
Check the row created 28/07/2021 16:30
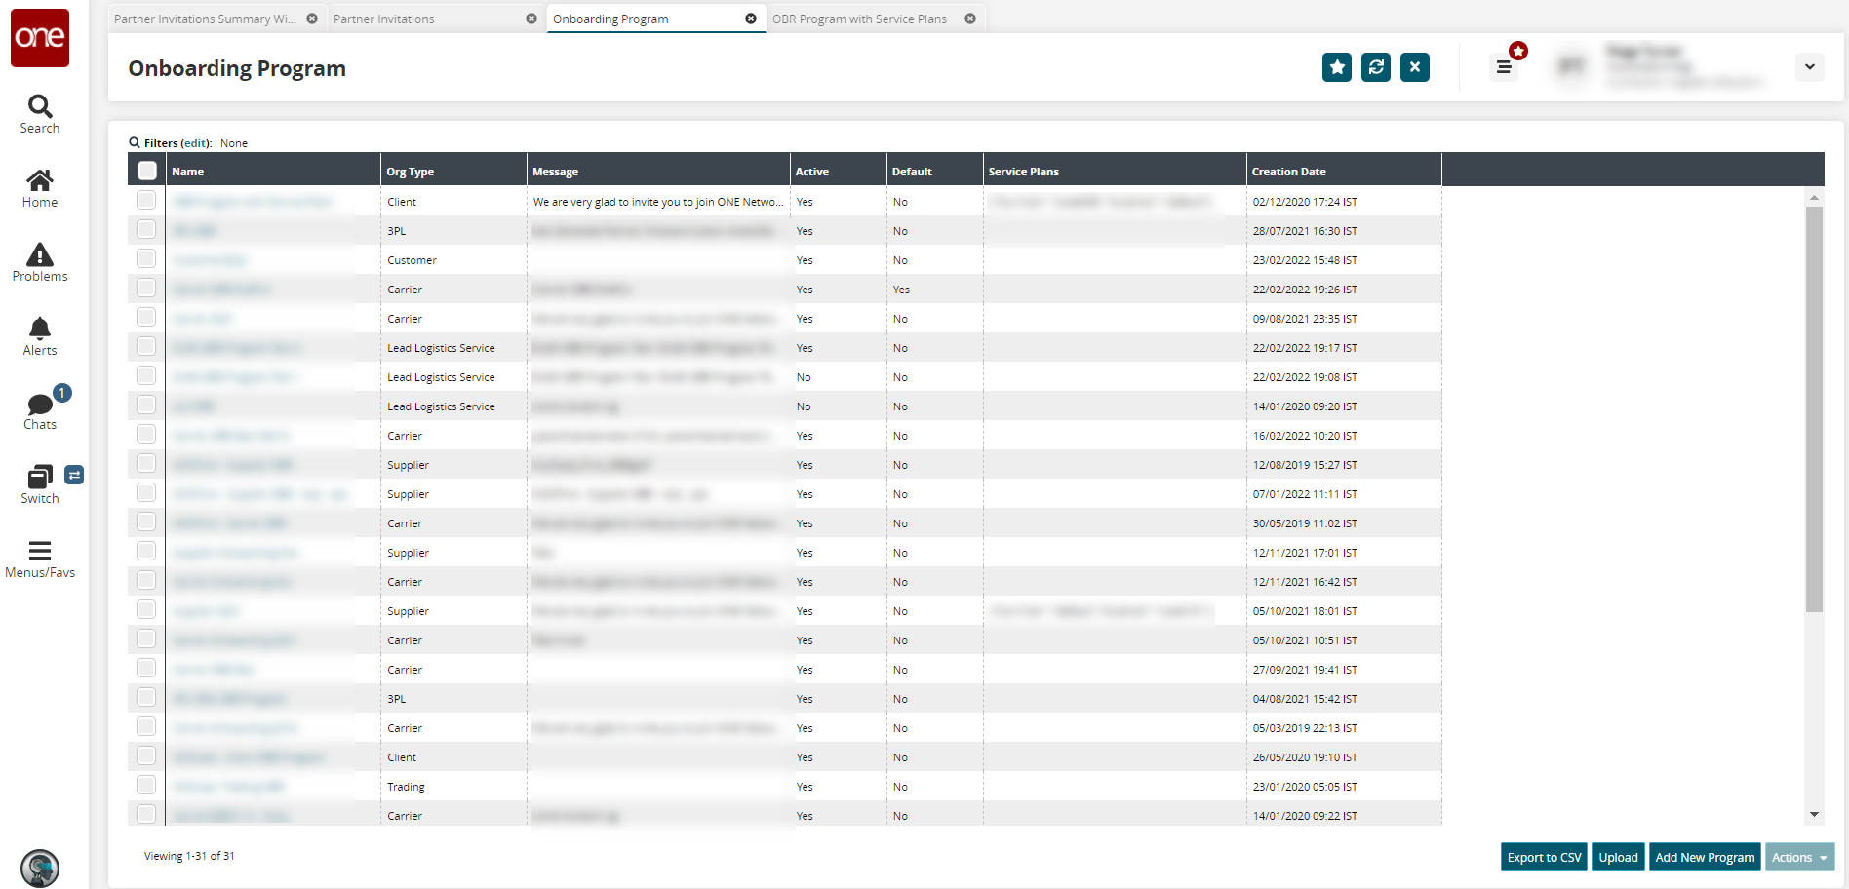pos(146,229)
